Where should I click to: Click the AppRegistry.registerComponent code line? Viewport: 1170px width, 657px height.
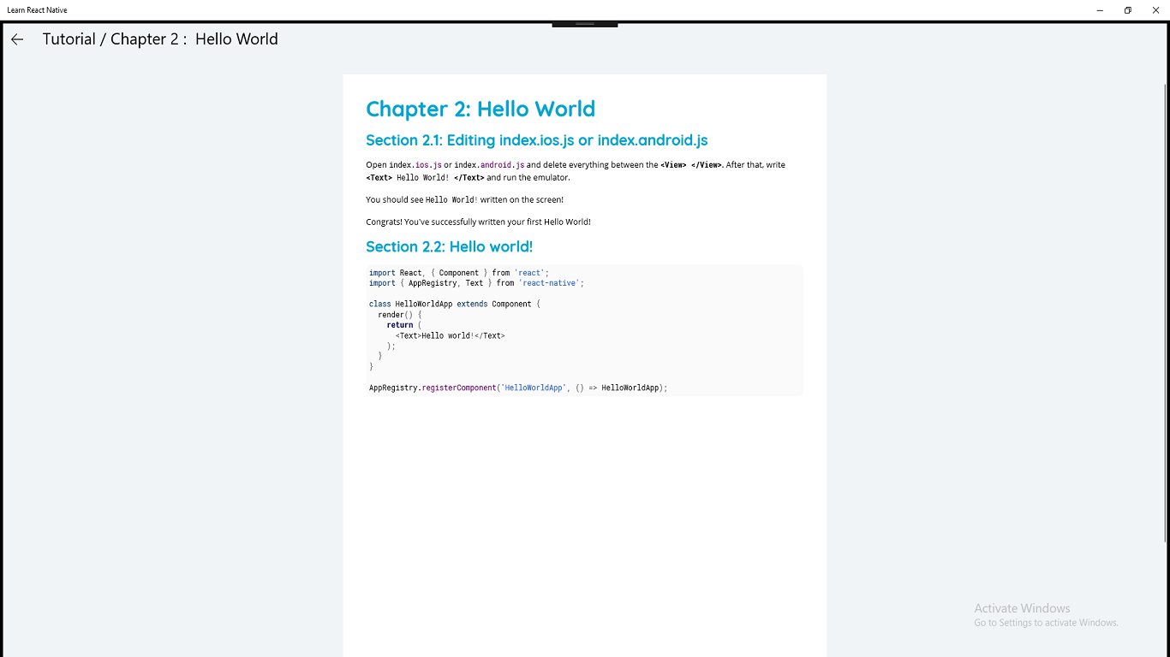point(518,388)
